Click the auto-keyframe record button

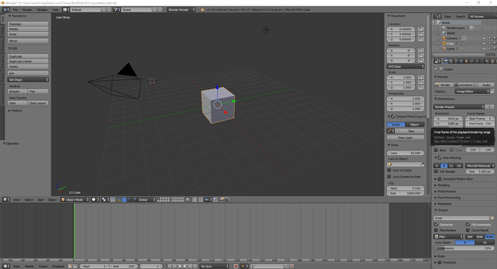[x=236, y=266]
